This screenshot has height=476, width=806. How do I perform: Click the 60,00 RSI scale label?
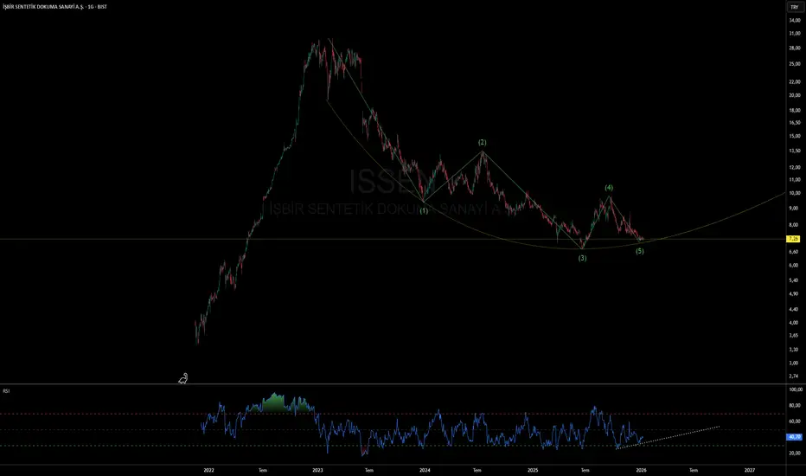795,421
